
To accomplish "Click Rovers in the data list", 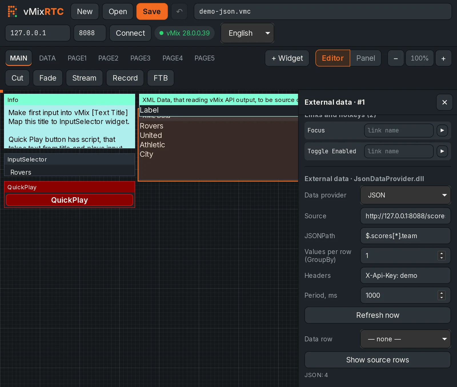I will 151,126.
